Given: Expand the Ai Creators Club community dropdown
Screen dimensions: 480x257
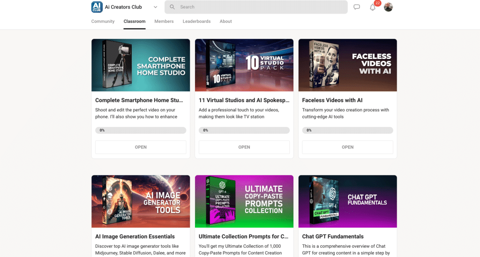Looking at the screenshot, I should click(155, 7).
